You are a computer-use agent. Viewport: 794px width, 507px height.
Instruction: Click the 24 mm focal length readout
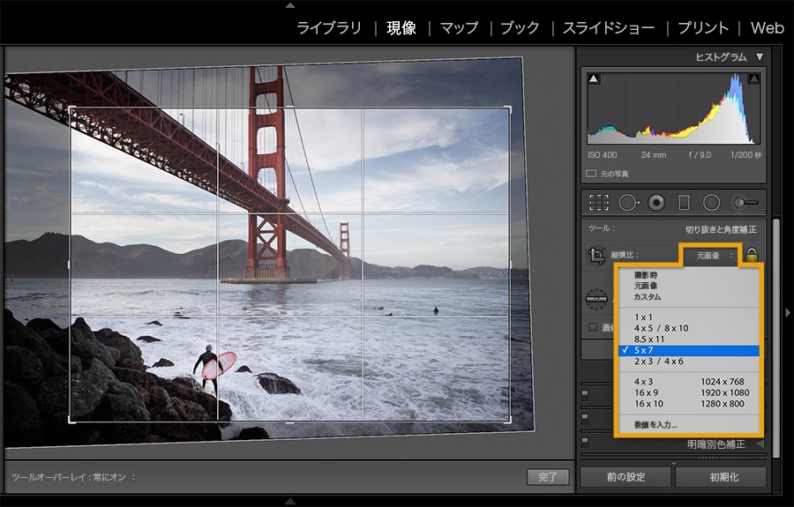[x=653, y=155]
